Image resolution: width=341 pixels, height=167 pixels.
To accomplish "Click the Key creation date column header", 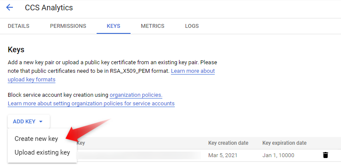I will click(228, 143).
